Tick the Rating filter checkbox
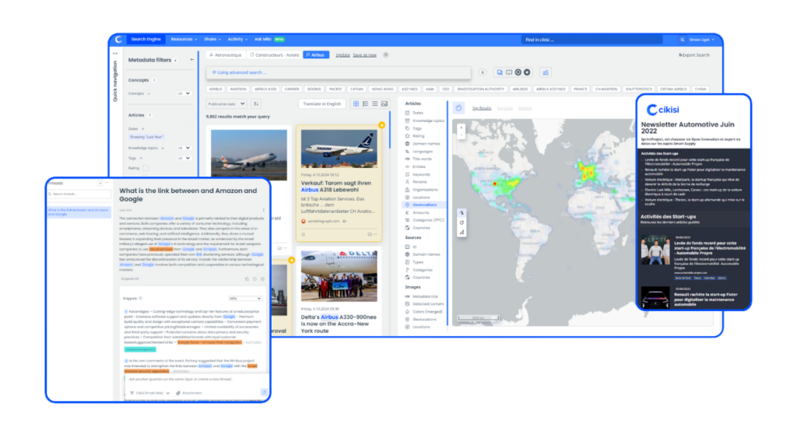797x448 pixels. pyautogui.click(x=146, y=168)
